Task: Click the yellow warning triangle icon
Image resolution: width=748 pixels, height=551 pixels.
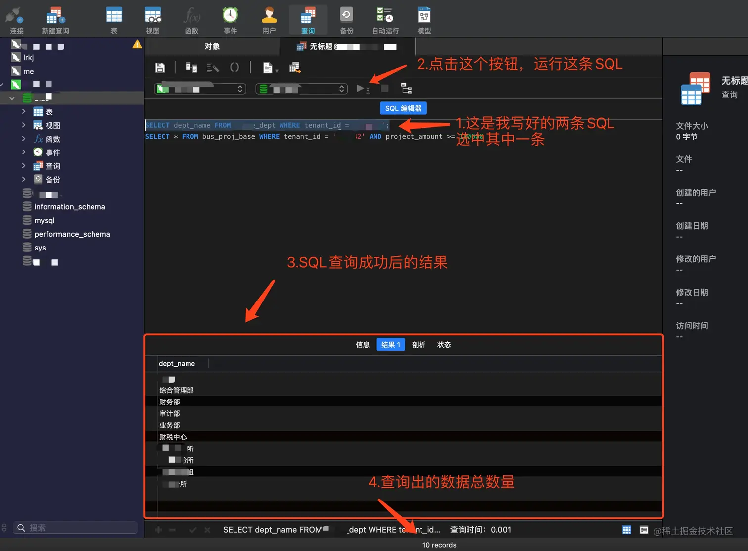Action: (137, 44)
